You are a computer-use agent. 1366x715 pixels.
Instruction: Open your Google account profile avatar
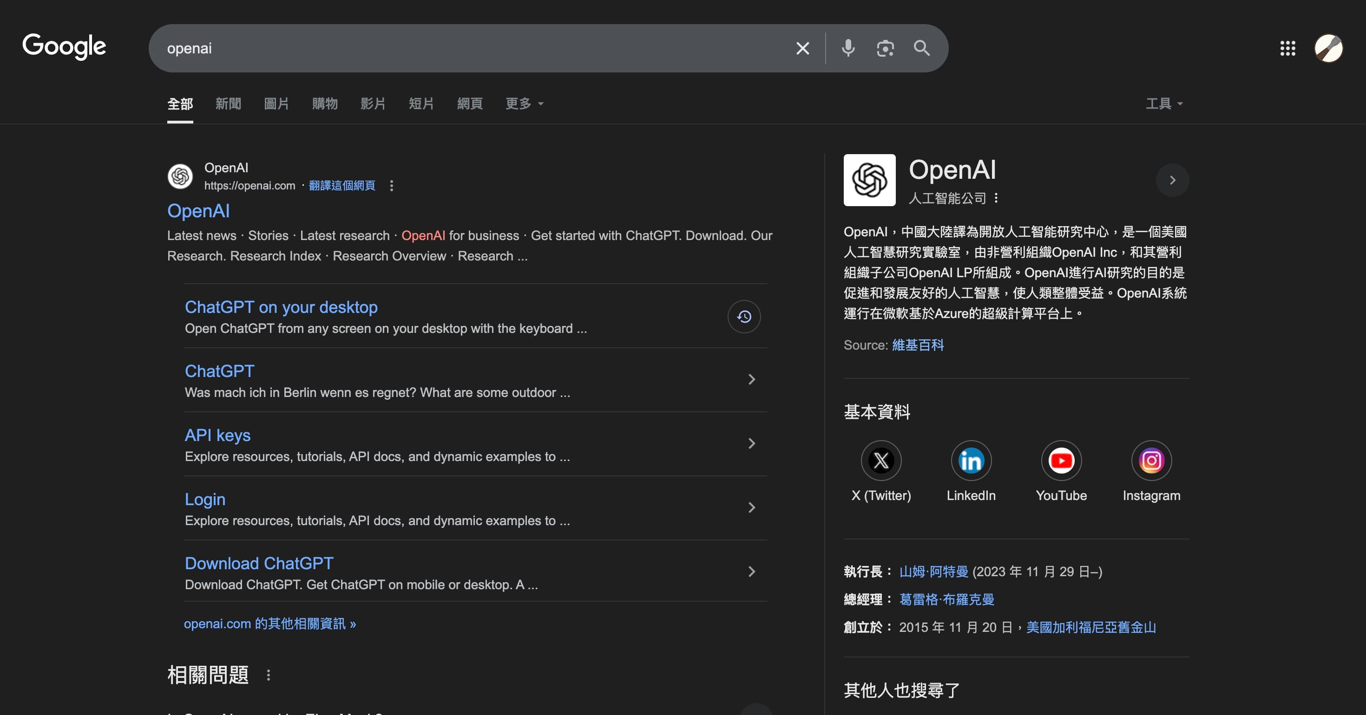tap(1329, 48)
